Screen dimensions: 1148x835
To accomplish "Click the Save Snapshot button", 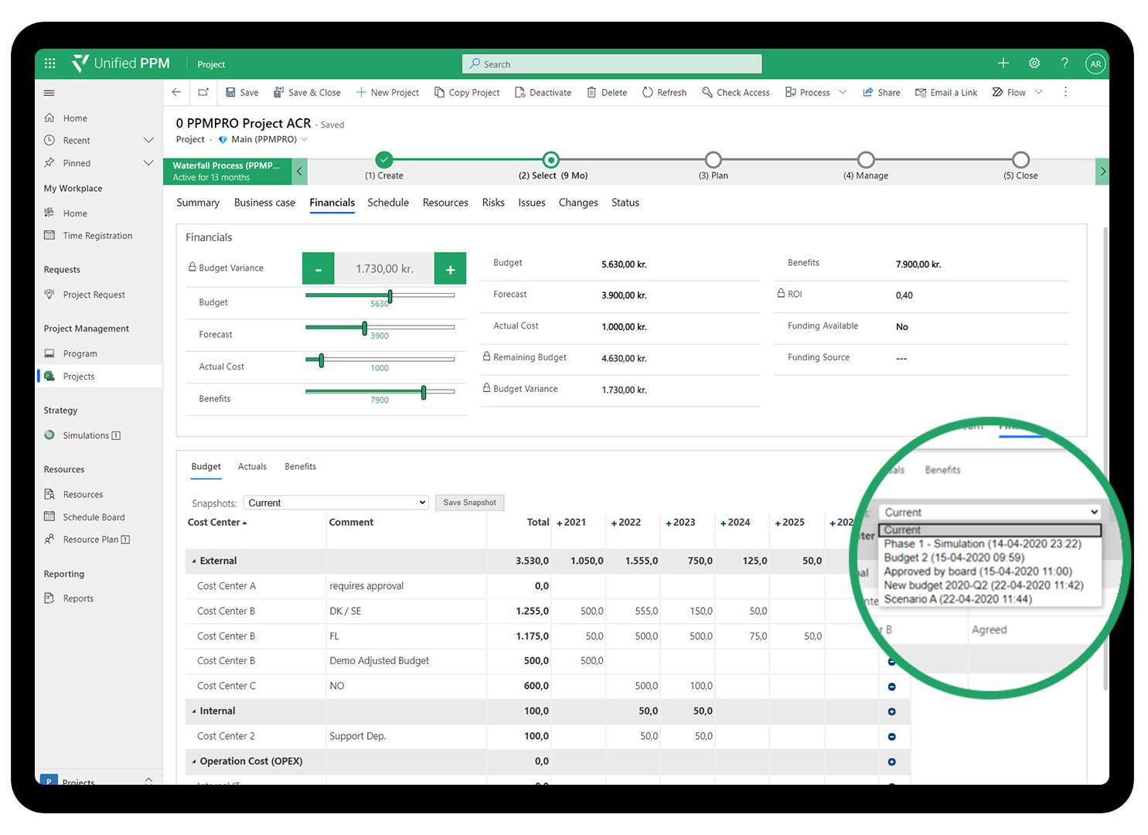I will pyautogui.click(x=469, y=503).
